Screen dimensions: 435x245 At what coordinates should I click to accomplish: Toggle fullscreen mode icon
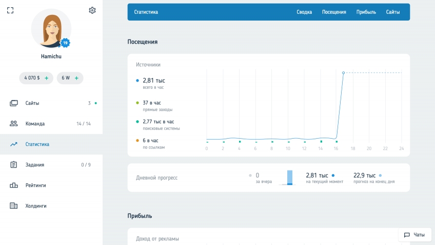point(10,10)
